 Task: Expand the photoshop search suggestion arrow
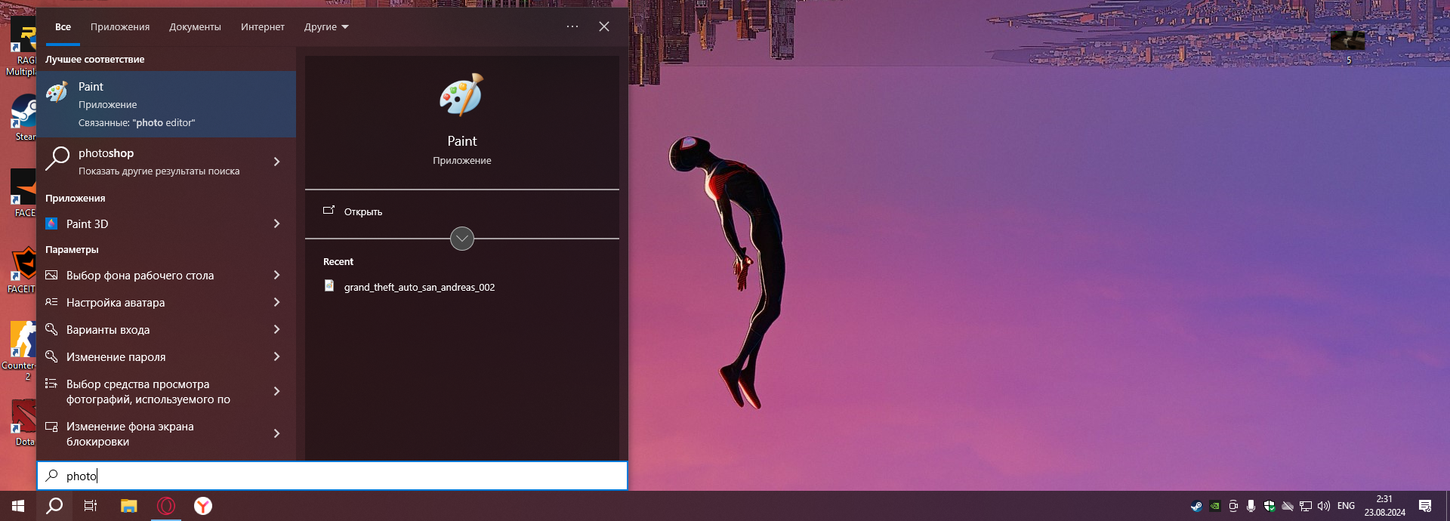[x=276, y=162]
